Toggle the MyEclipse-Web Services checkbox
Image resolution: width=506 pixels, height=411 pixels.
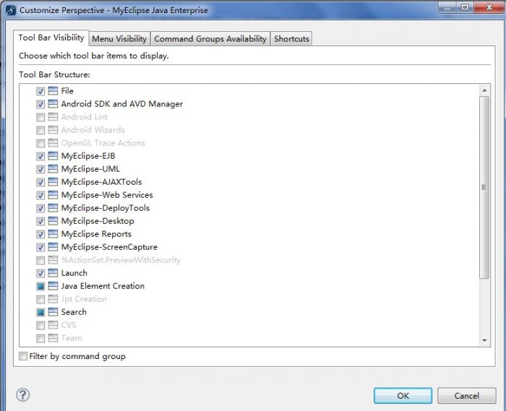tap(40, 195)
